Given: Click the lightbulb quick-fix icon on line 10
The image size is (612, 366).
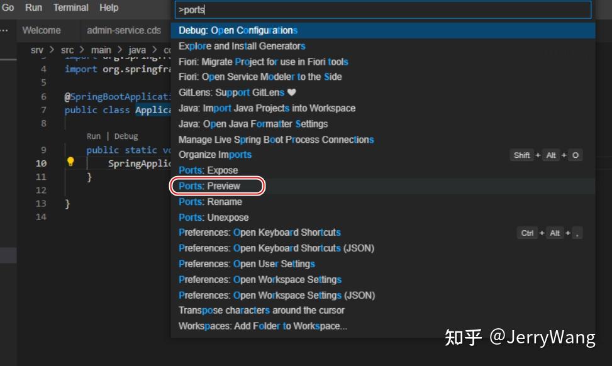Looking at the screenshot, I should (x=70, y=162).
